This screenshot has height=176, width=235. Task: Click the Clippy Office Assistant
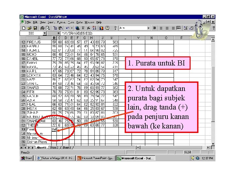[200, 30]
